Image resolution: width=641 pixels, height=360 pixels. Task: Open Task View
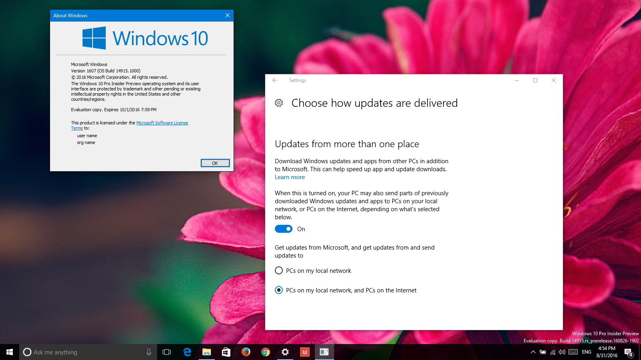167,352
